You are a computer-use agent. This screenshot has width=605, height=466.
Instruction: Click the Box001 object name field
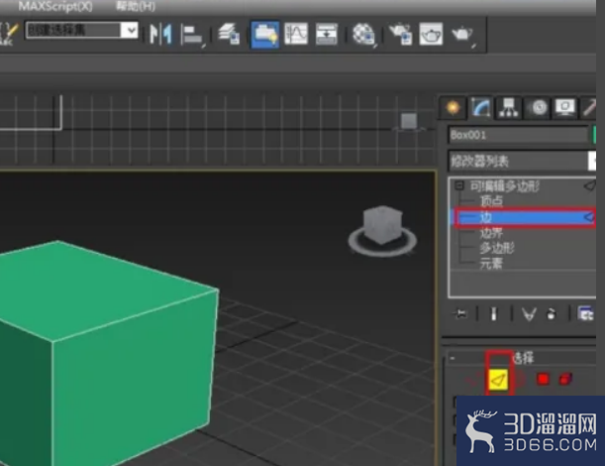click(518, 135)
